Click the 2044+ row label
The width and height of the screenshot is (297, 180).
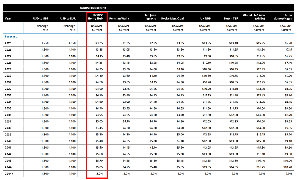(x=9, y=174)
